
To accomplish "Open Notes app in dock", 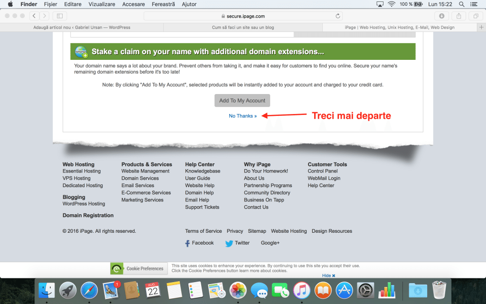I will [174, 291].
